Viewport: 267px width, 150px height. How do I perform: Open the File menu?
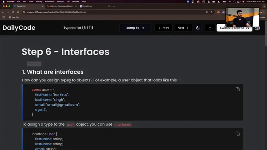19,2
